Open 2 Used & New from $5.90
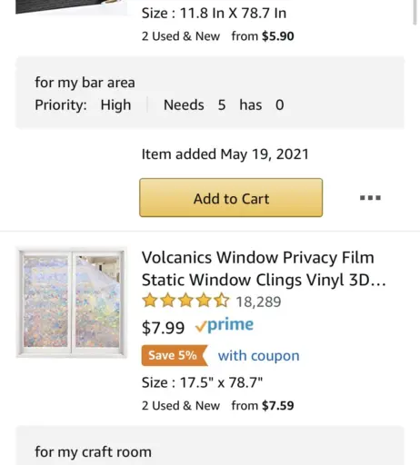 click(217, 36)
